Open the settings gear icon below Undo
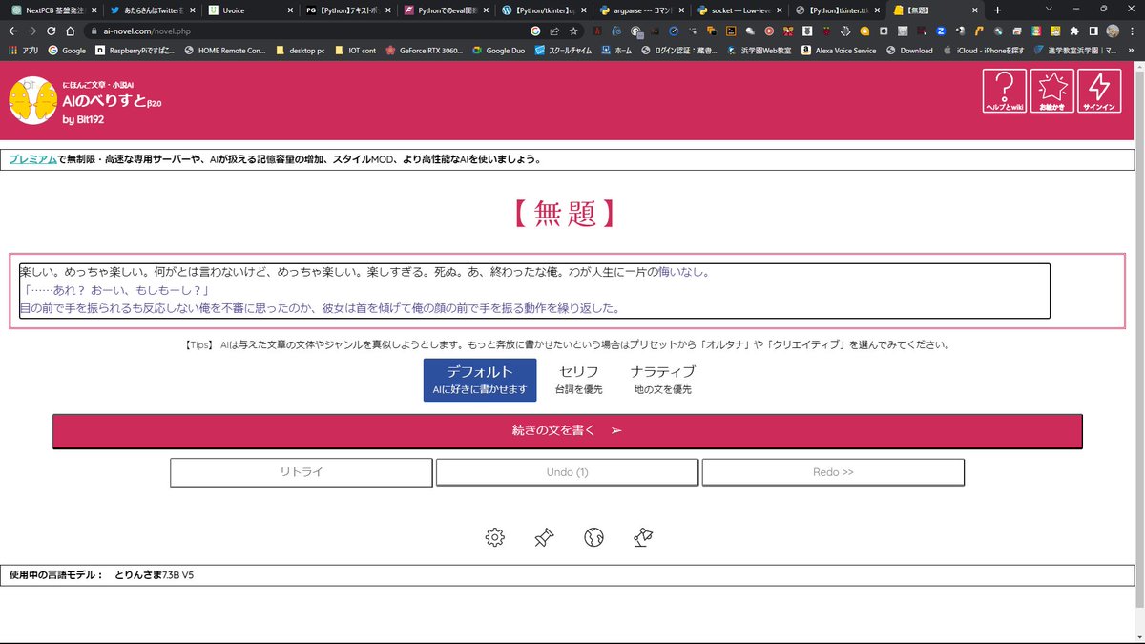Image resolution: width=1145 pixels, height=644 pixels. pos(494,537)
